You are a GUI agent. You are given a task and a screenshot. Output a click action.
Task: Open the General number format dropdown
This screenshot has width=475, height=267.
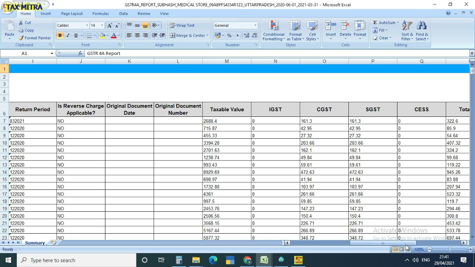[x=255, y=26]
